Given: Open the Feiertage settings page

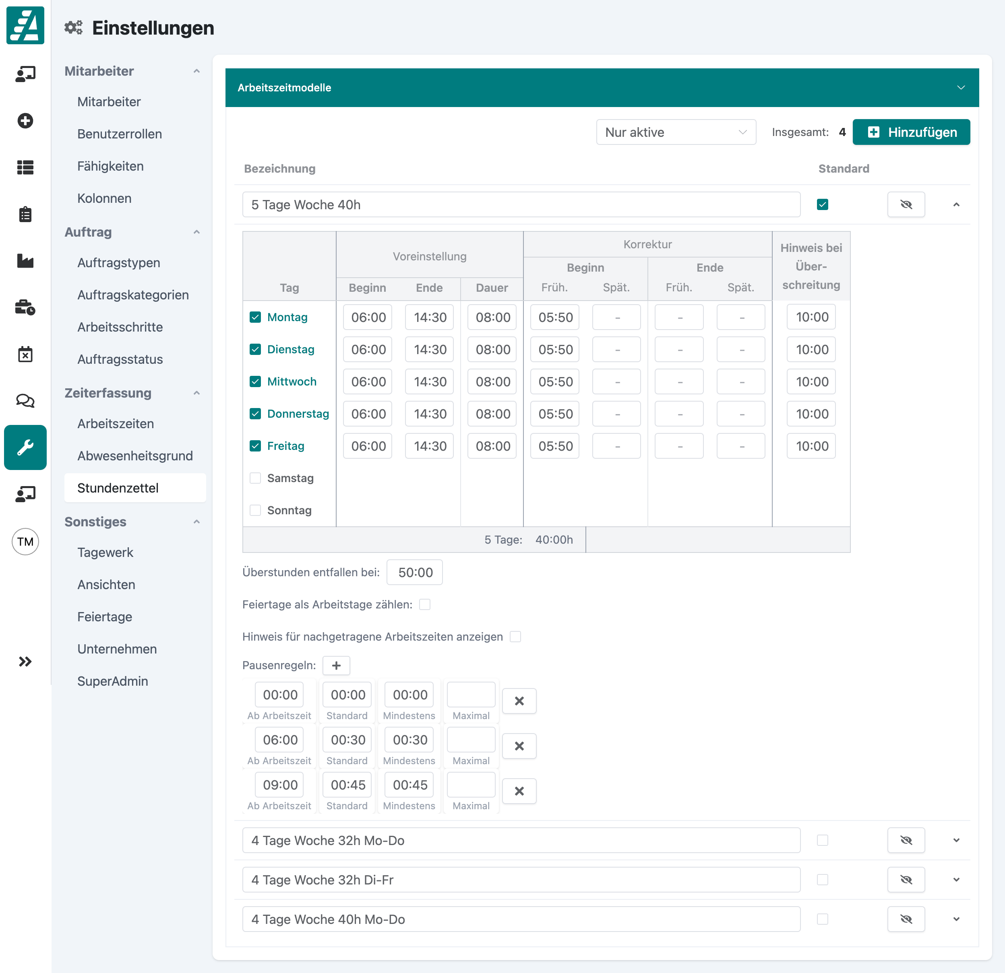Looking at the screenshot, I should 105,617.
